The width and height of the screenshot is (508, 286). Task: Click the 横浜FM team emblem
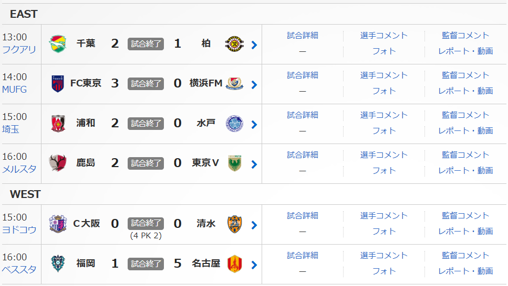[x=234, y=84]
